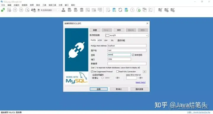Open the 窗口 menu
The height and width of the screenshot is (114, 213).
coord(67,5)
